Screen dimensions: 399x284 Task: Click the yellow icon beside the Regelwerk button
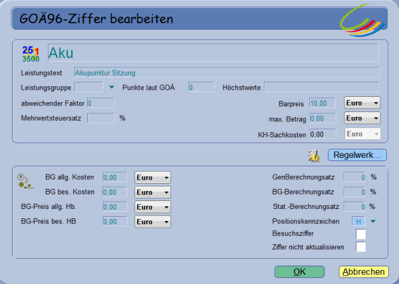[314, 156]
